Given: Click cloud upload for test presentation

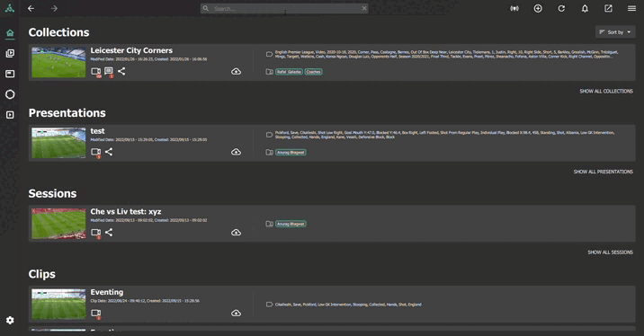Looking at the screenshot, I should [236, 152].
